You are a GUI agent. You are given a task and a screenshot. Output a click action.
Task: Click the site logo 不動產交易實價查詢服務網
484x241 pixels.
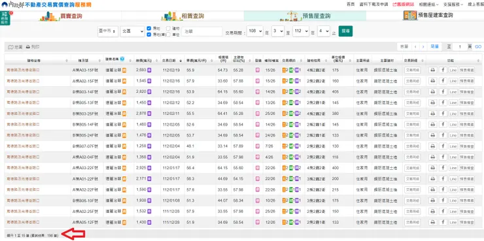click(x=46, y=5)
